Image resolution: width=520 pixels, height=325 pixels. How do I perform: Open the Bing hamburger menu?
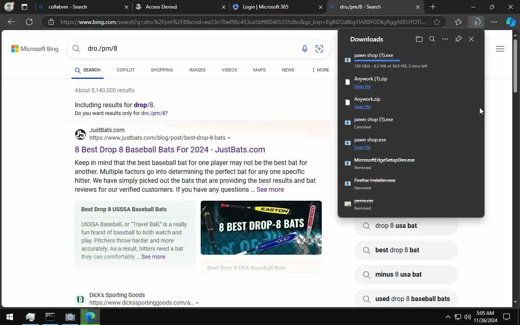pos(500,49)
